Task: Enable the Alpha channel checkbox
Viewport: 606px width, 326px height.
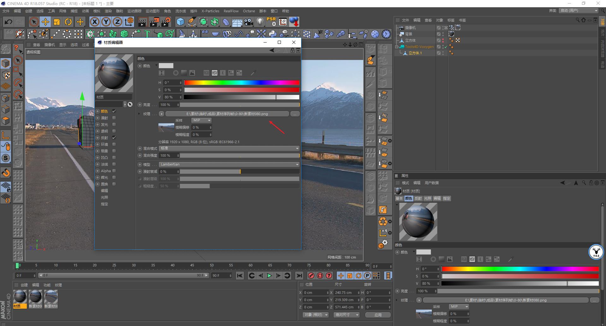Action: 114,171
